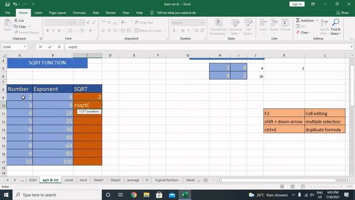Click the Sign in button
The image size is (355, 200).
(x=297, y=4)
